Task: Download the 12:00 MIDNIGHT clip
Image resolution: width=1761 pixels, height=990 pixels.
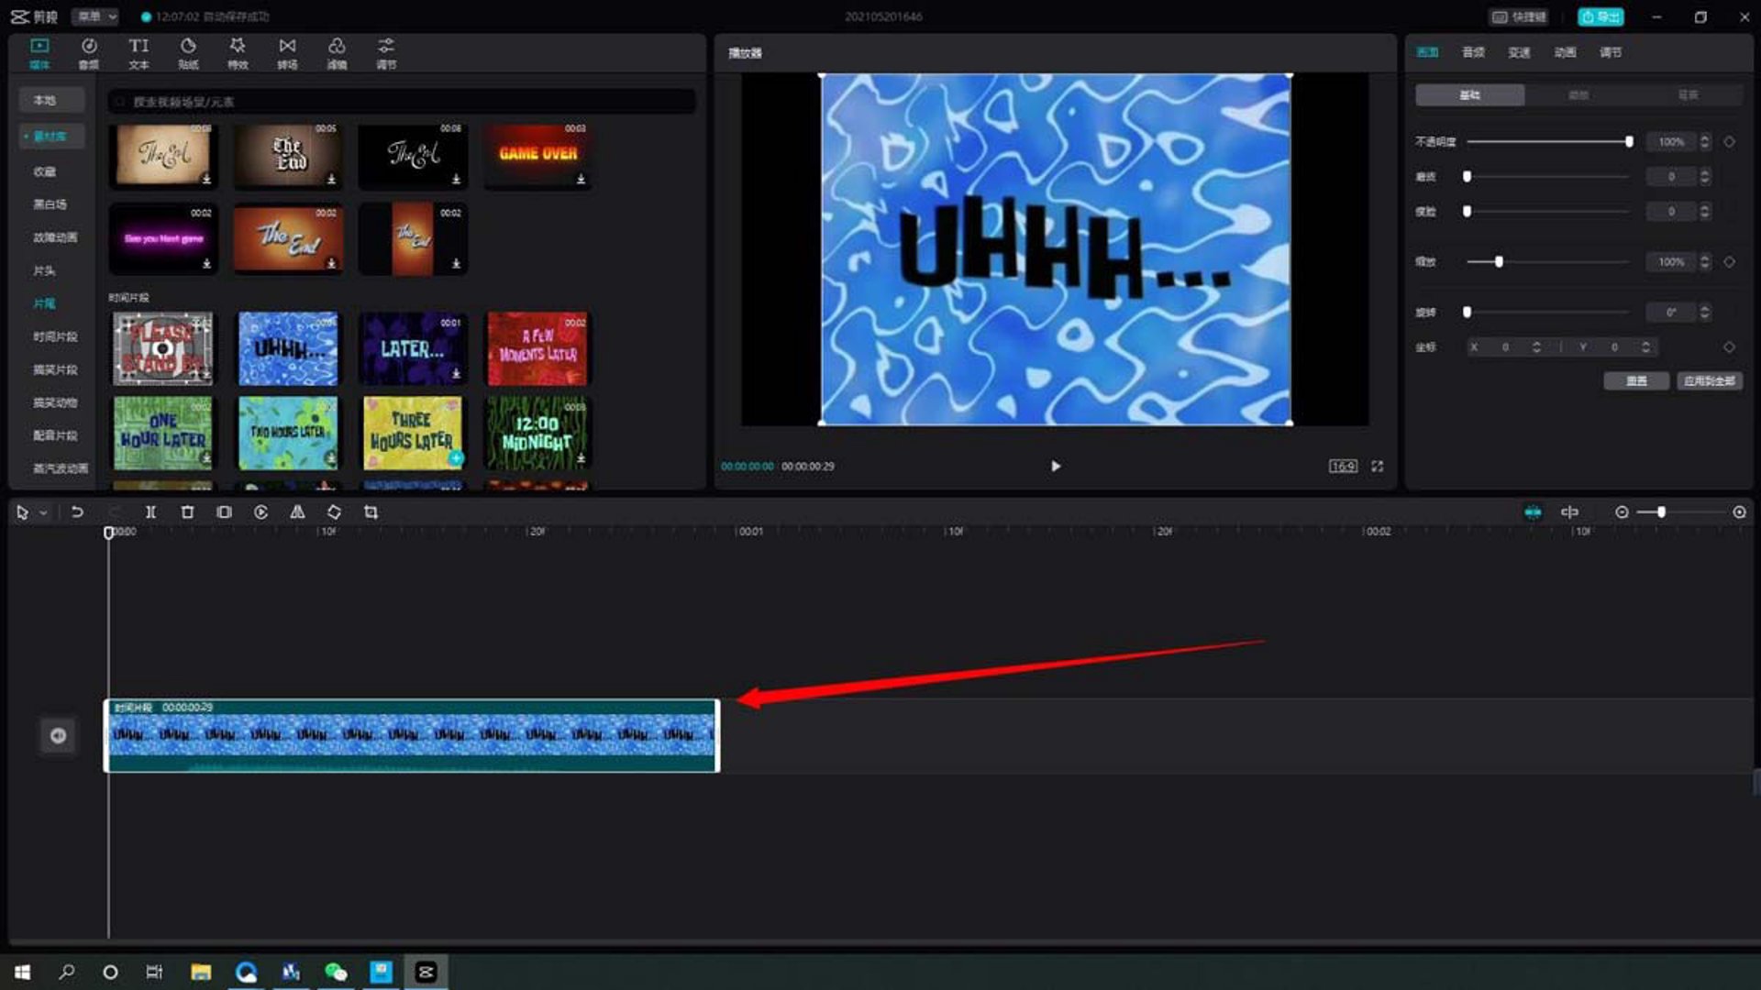Action: coord(581,458)
